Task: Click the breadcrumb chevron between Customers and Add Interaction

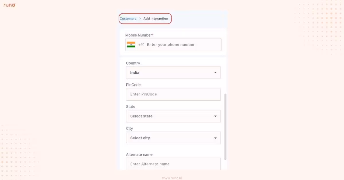Action: click(140, 18)
